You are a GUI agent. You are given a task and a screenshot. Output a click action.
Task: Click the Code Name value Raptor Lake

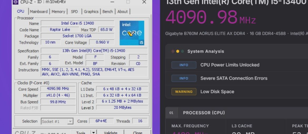coord(60,30)
